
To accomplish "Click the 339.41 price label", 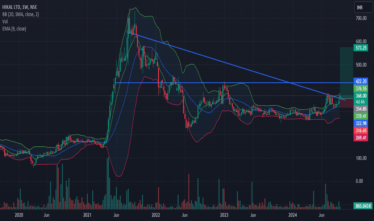I will click(361, 116).
